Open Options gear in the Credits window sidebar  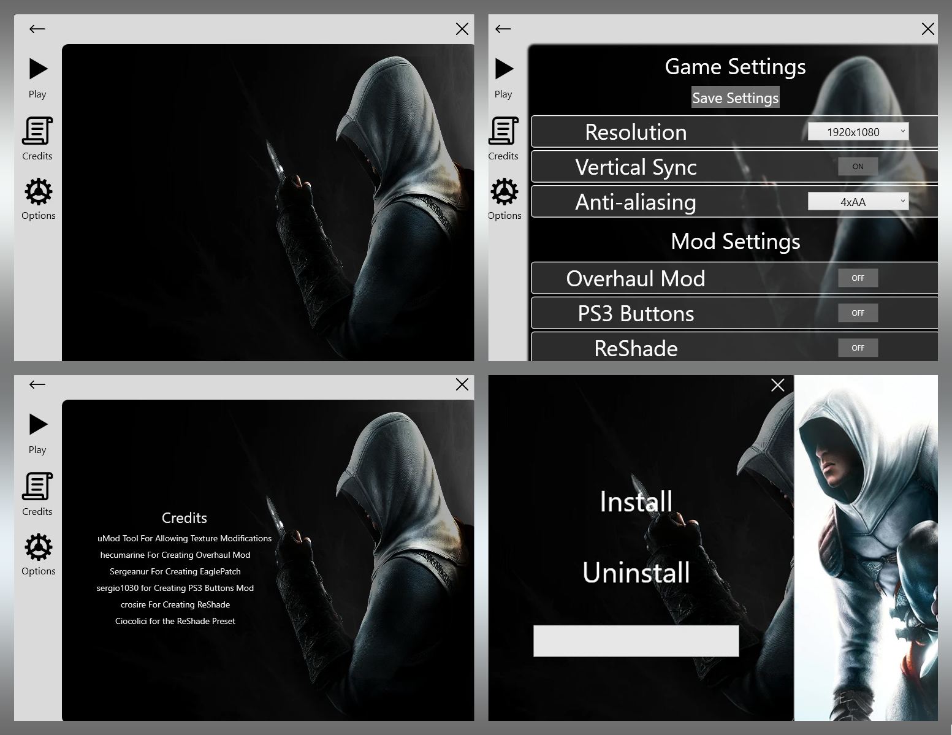pyautogui.click(x=38, y=547)
